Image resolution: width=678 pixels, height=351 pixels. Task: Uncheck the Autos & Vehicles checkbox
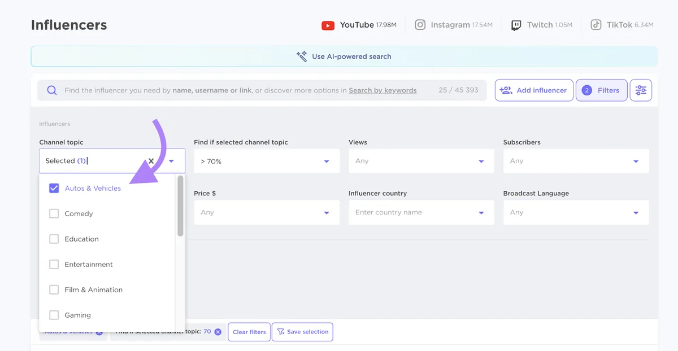pyautogui.click(x=54, y=188)
